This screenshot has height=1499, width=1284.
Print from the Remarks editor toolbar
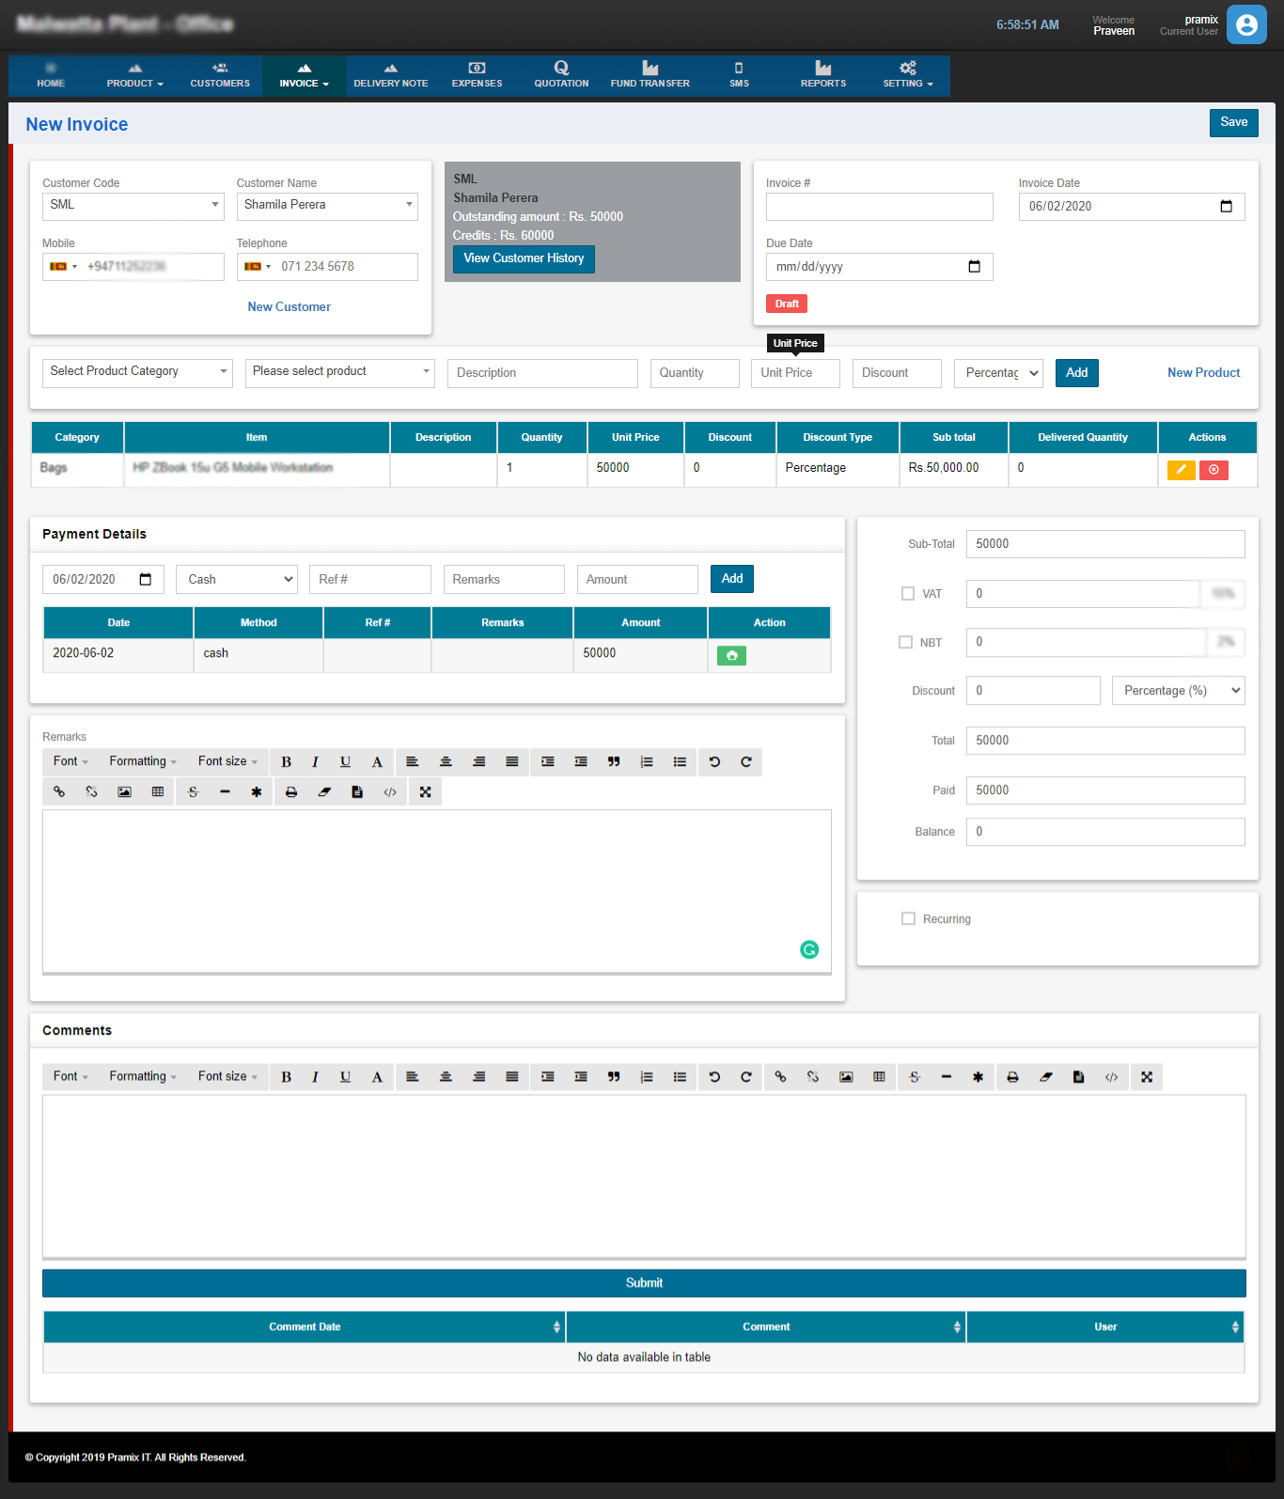pos(291,792)
